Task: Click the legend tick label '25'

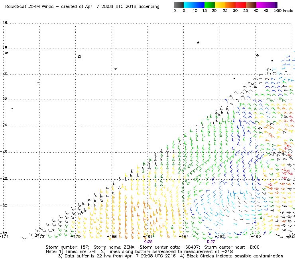Action: tap(225, 11)
